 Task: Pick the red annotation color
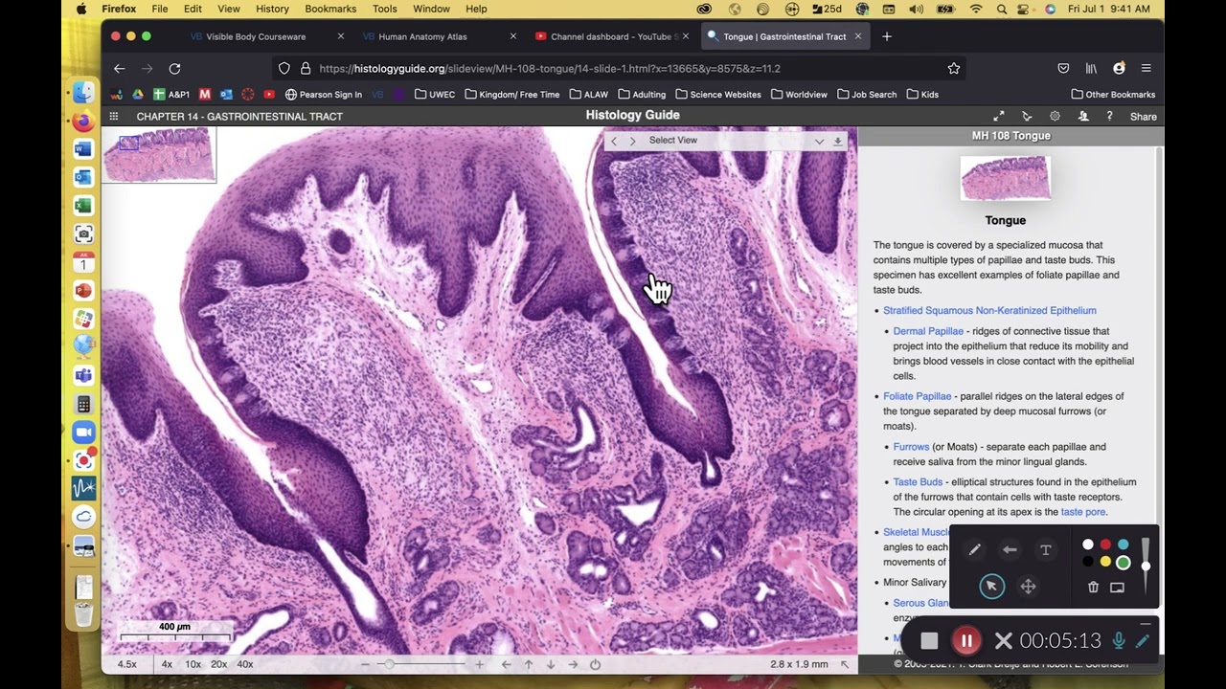click(x=1105, y=545)
